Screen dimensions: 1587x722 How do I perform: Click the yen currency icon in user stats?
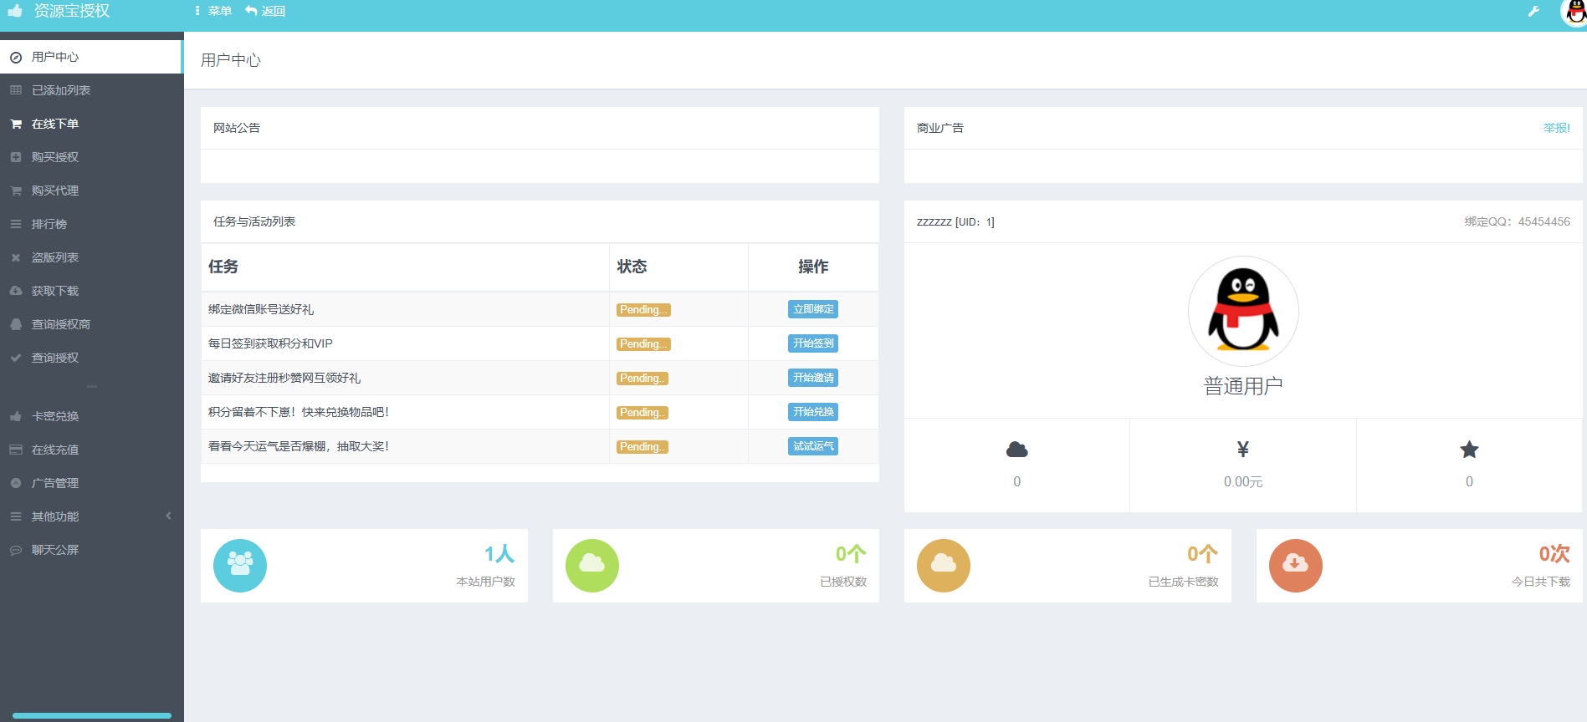[1243, 450]
